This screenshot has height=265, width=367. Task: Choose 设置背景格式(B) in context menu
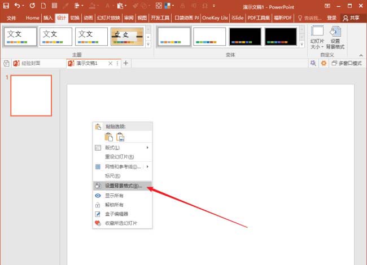click(122, 185)
